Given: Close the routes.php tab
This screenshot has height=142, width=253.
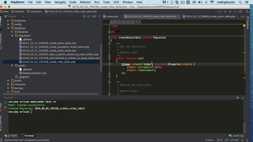Looking at the screenshot, I should pyautogui.click(x=120, y=17).
